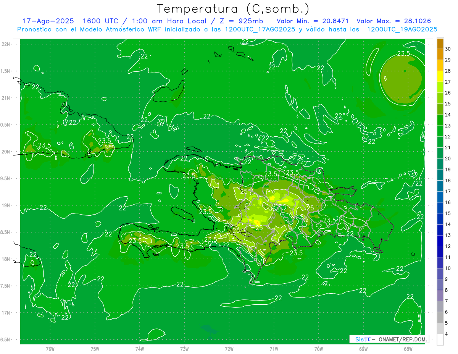458x354 pixels.
Task: Pick the white swatch below scale label 4
Action: (440, 339)
